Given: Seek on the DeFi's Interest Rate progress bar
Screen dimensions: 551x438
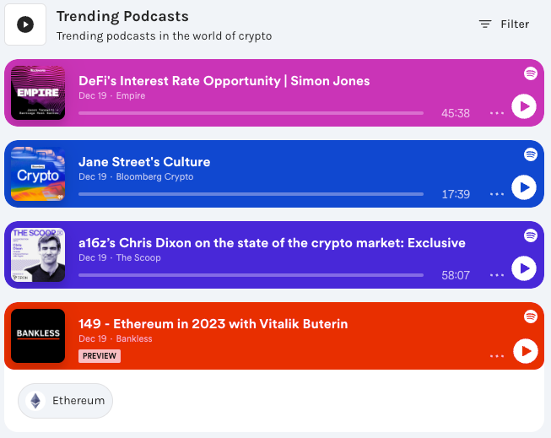Looking at the screenshot, I should click(251, 113).
